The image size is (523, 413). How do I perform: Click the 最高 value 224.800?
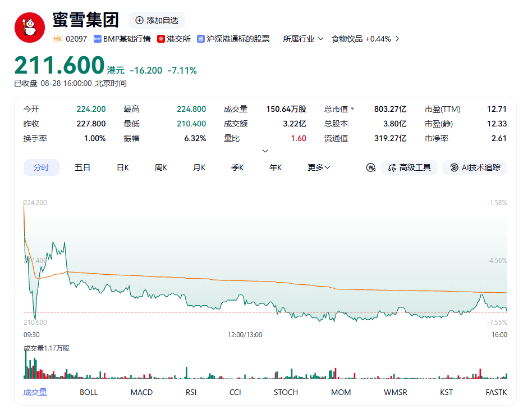(191, 109)
